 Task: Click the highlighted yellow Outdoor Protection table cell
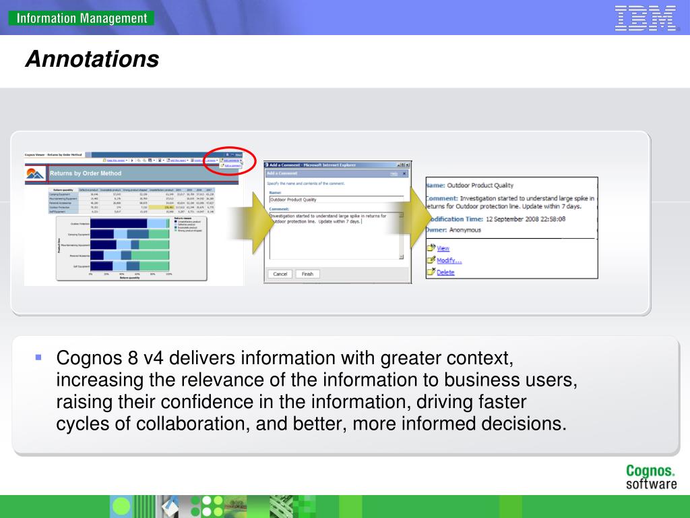(x=162, y=207)
